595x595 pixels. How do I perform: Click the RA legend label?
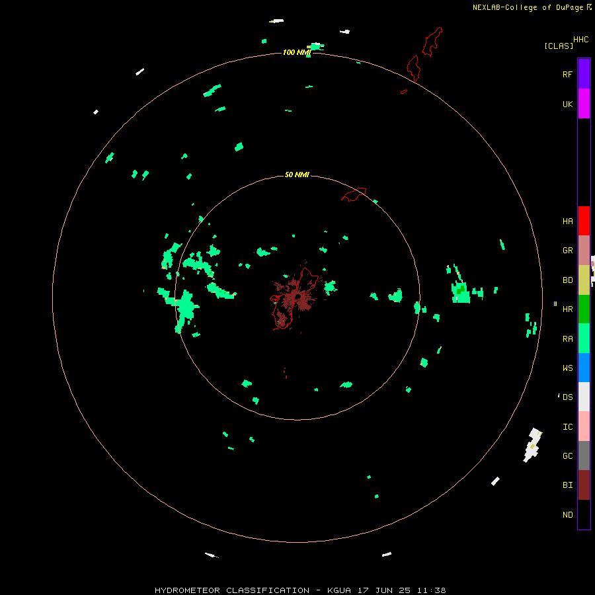click(x=567, y=339)
